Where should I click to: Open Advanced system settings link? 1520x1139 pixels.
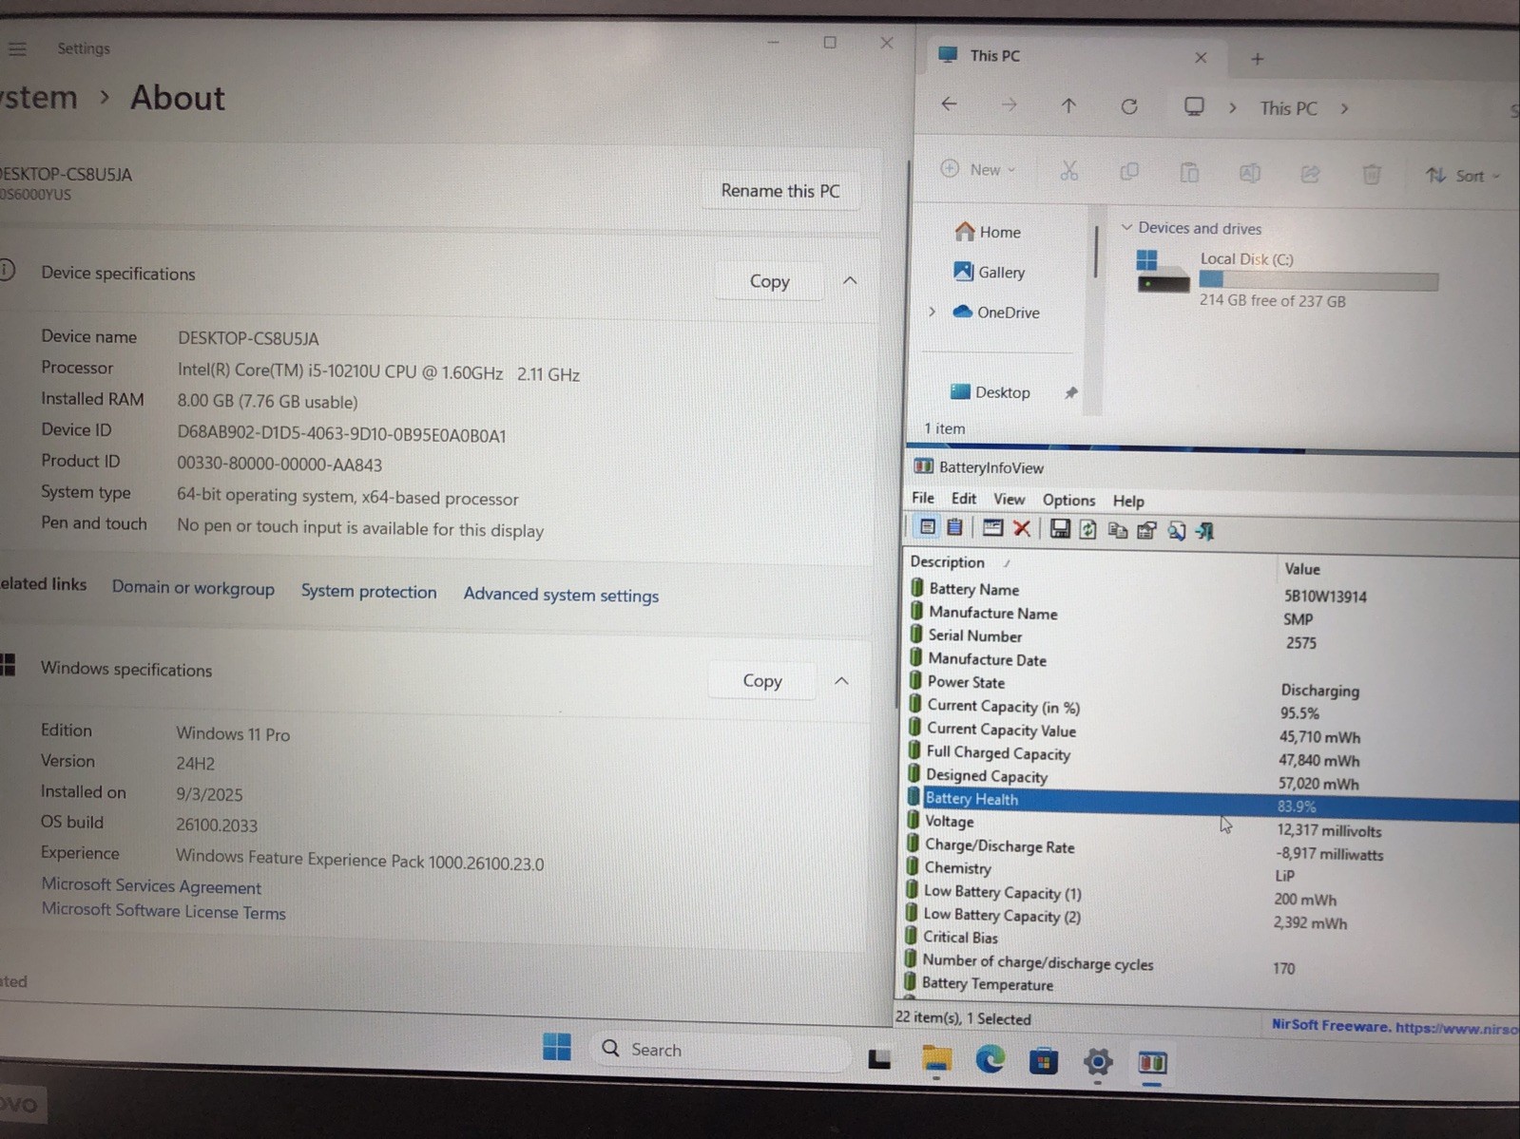click(x=561, y=595)
